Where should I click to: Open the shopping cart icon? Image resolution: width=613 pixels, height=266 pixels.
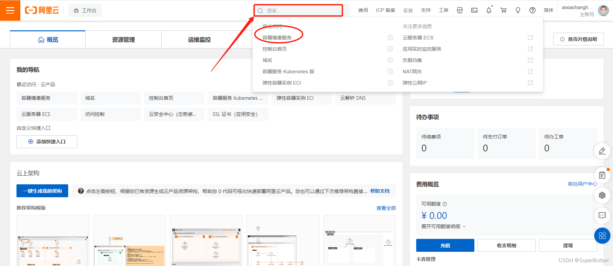(x=503, y=10)
